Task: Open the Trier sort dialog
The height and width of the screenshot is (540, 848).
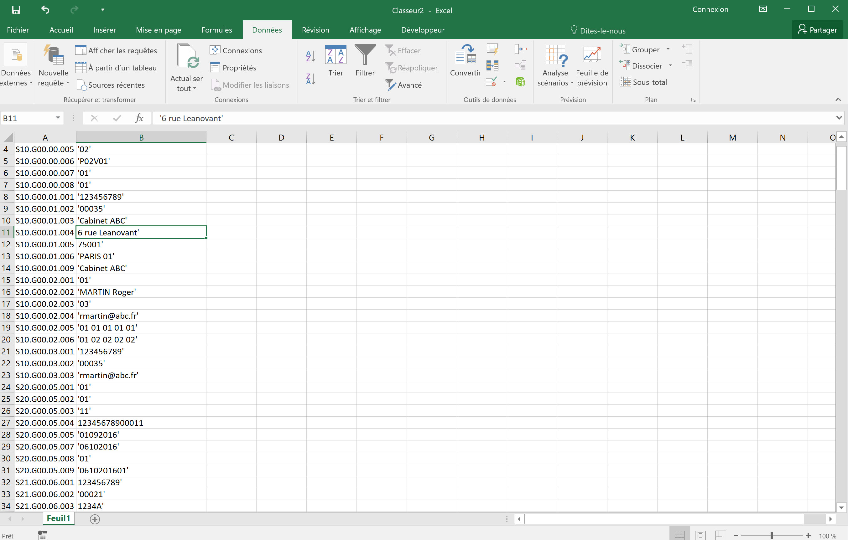Action: pos(335,60)
